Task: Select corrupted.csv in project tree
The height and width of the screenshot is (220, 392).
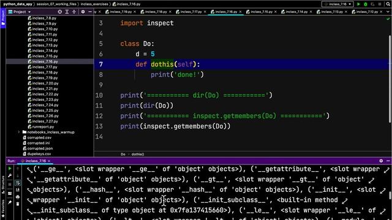Action: pyautogui.click(x=39, y=137)
